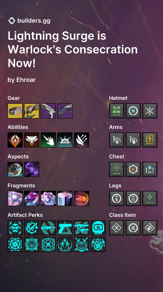
Task: Click the builders.gg logo icon
Action: [12, 21]
